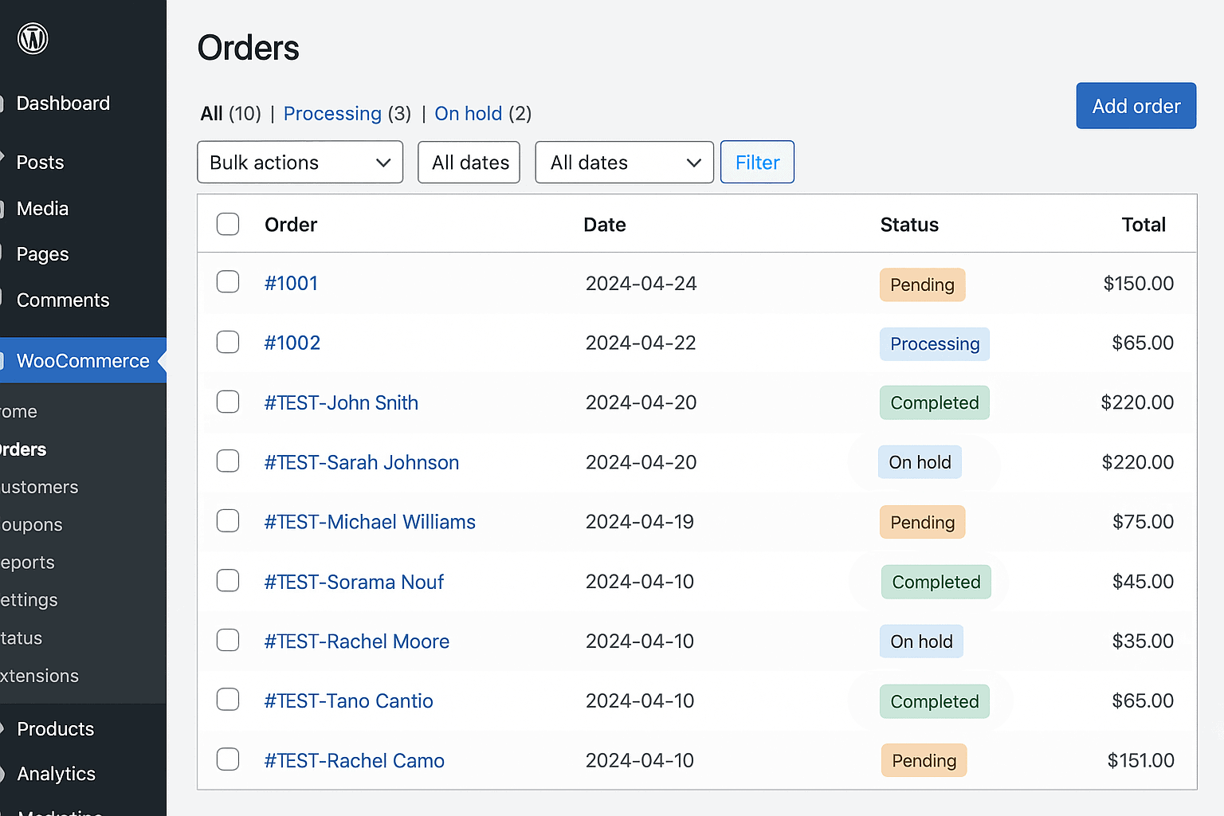Click the WordPress logo icon
This screenshot has height=816, width=1224.
(x=33, y=37)
